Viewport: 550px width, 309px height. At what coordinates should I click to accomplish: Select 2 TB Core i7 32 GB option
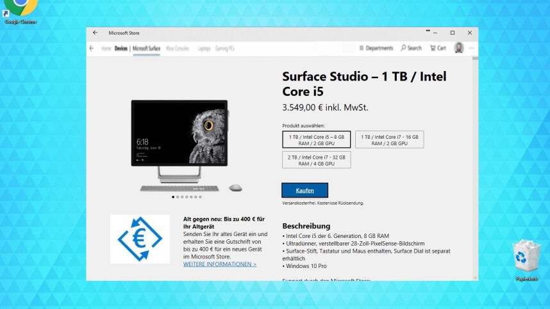[317, 160]
